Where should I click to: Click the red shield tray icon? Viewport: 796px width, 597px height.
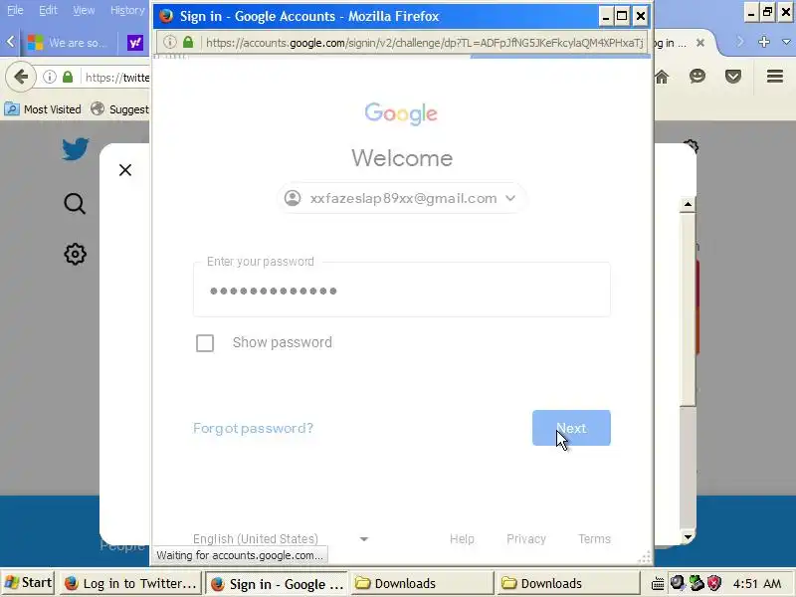[714, 583]
